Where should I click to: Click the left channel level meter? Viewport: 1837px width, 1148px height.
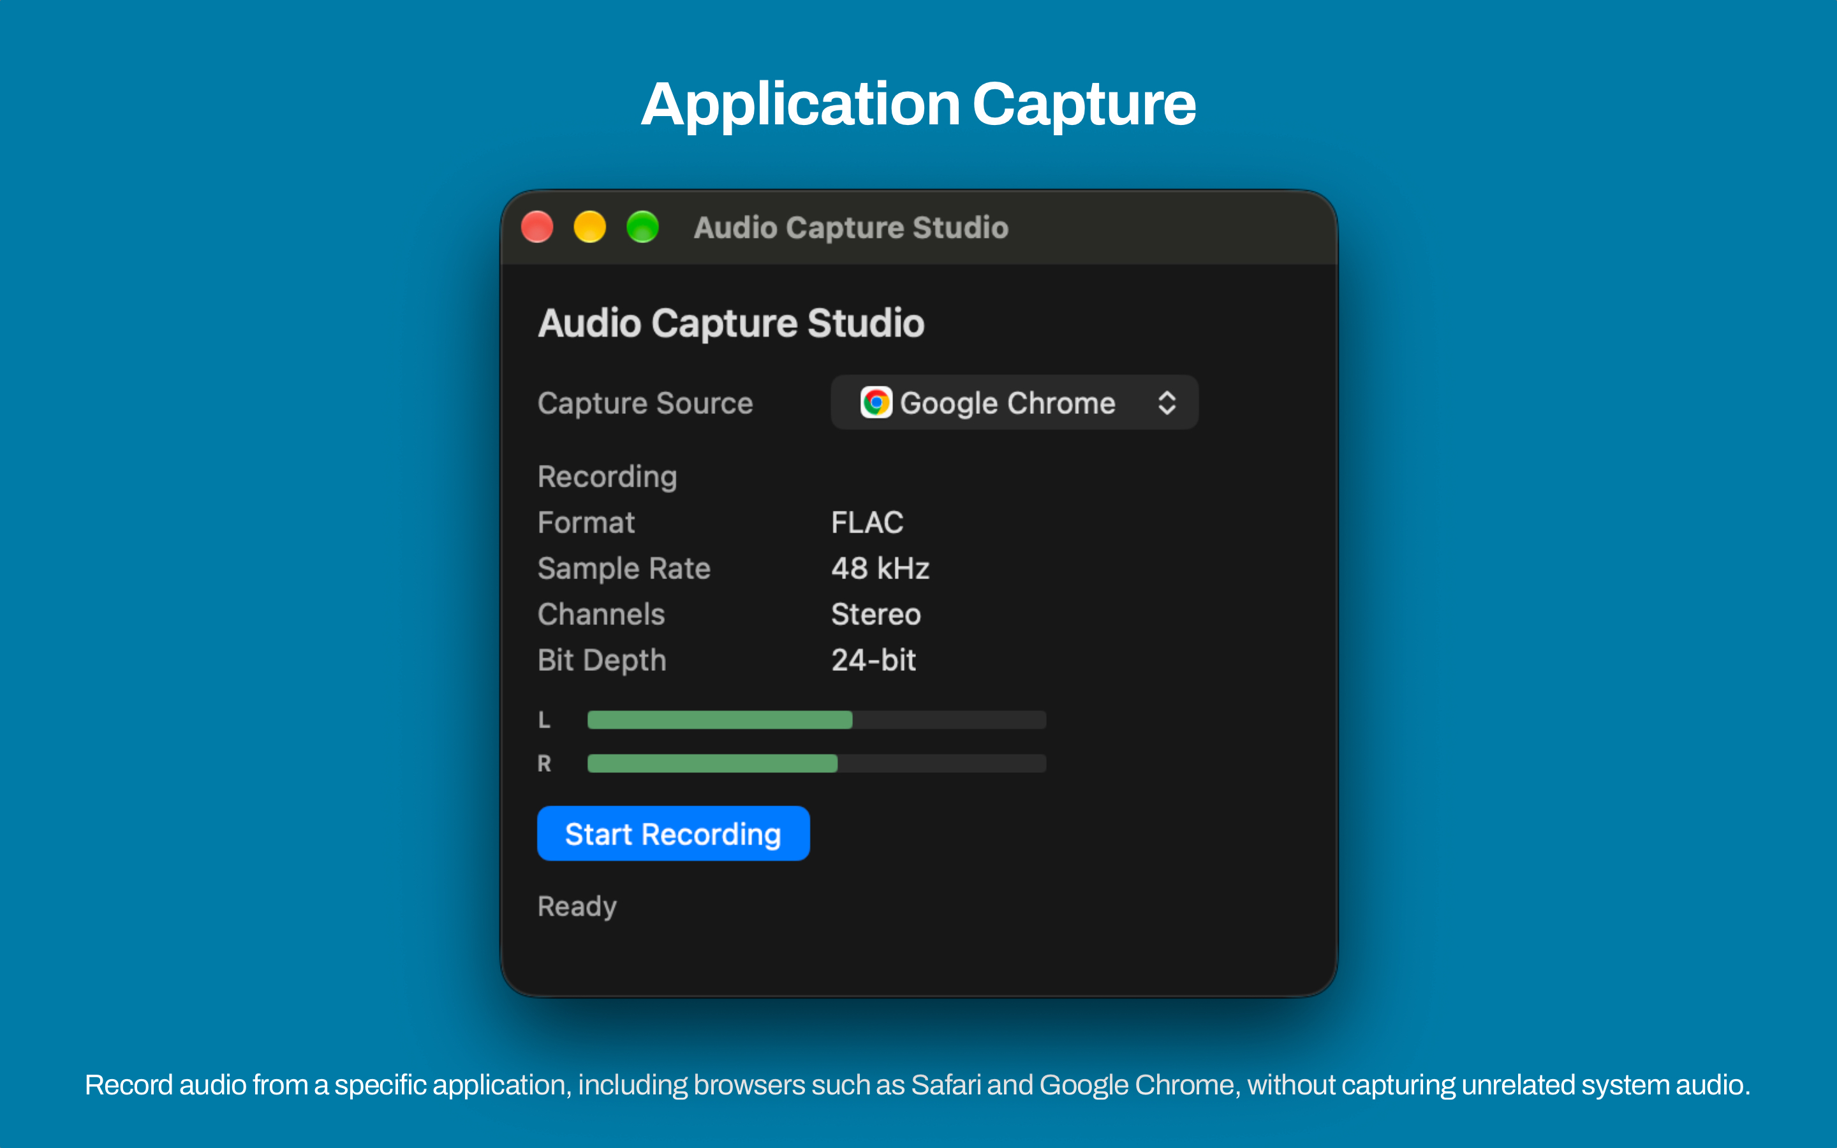click(x=817, y=720)
